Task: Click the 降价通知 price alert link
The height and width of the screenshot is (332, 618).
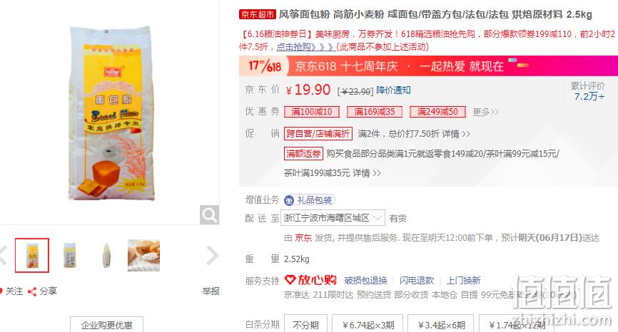Action: [x=393, y=90]
